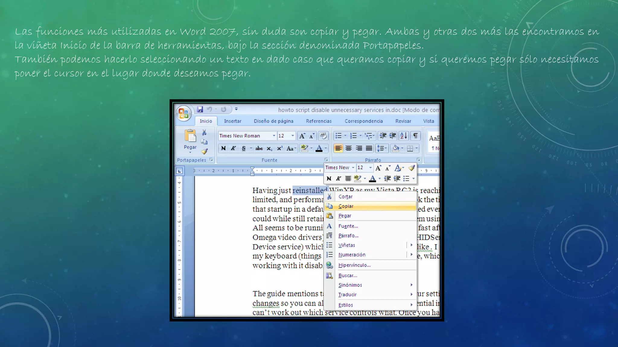Click the bullets list icon in Párrafo
Screen dimensions: 618x347
(339, 136)
